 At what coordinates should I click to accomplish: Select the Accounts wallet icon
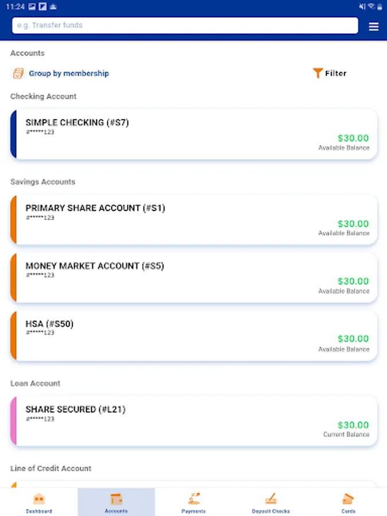pyautogui.click(x=116, y=498)
